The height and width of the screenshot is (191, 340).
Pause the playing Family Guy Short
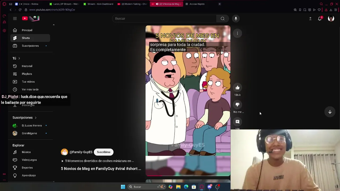[x=188, y=101]
